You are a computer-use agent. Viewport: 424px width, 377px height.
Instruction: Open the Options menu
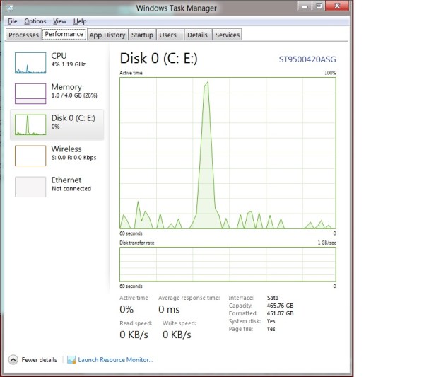[35, 21]
